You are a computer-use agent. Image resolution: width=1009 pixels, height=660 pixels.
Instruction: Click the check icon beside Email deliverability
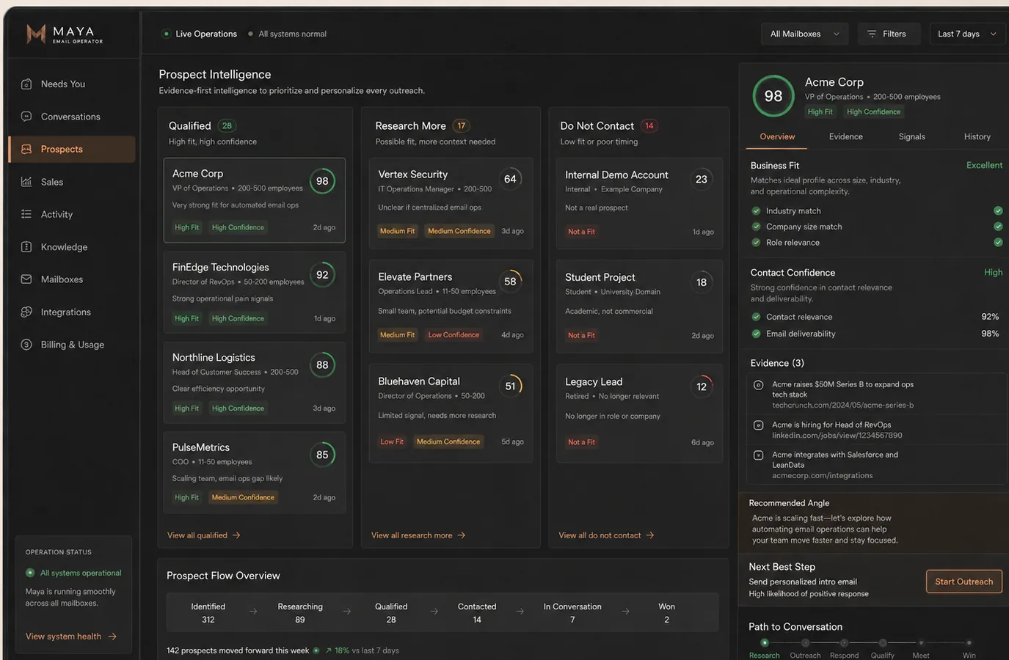pos(756,334)
